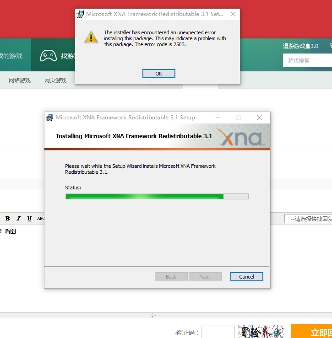Toggle underline formatting in the reply editor
This screenshot has width=332, height=338.
[x=29, y=219]
